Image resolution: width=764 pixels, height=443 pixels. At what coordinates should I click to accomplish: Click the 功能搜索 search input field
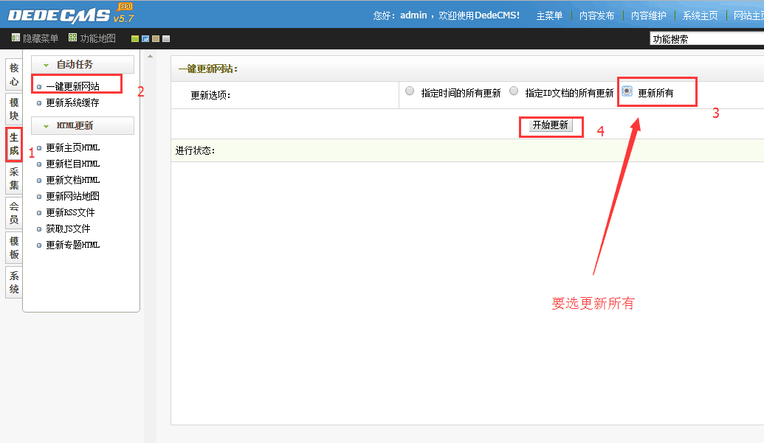(x=706, y=39)
